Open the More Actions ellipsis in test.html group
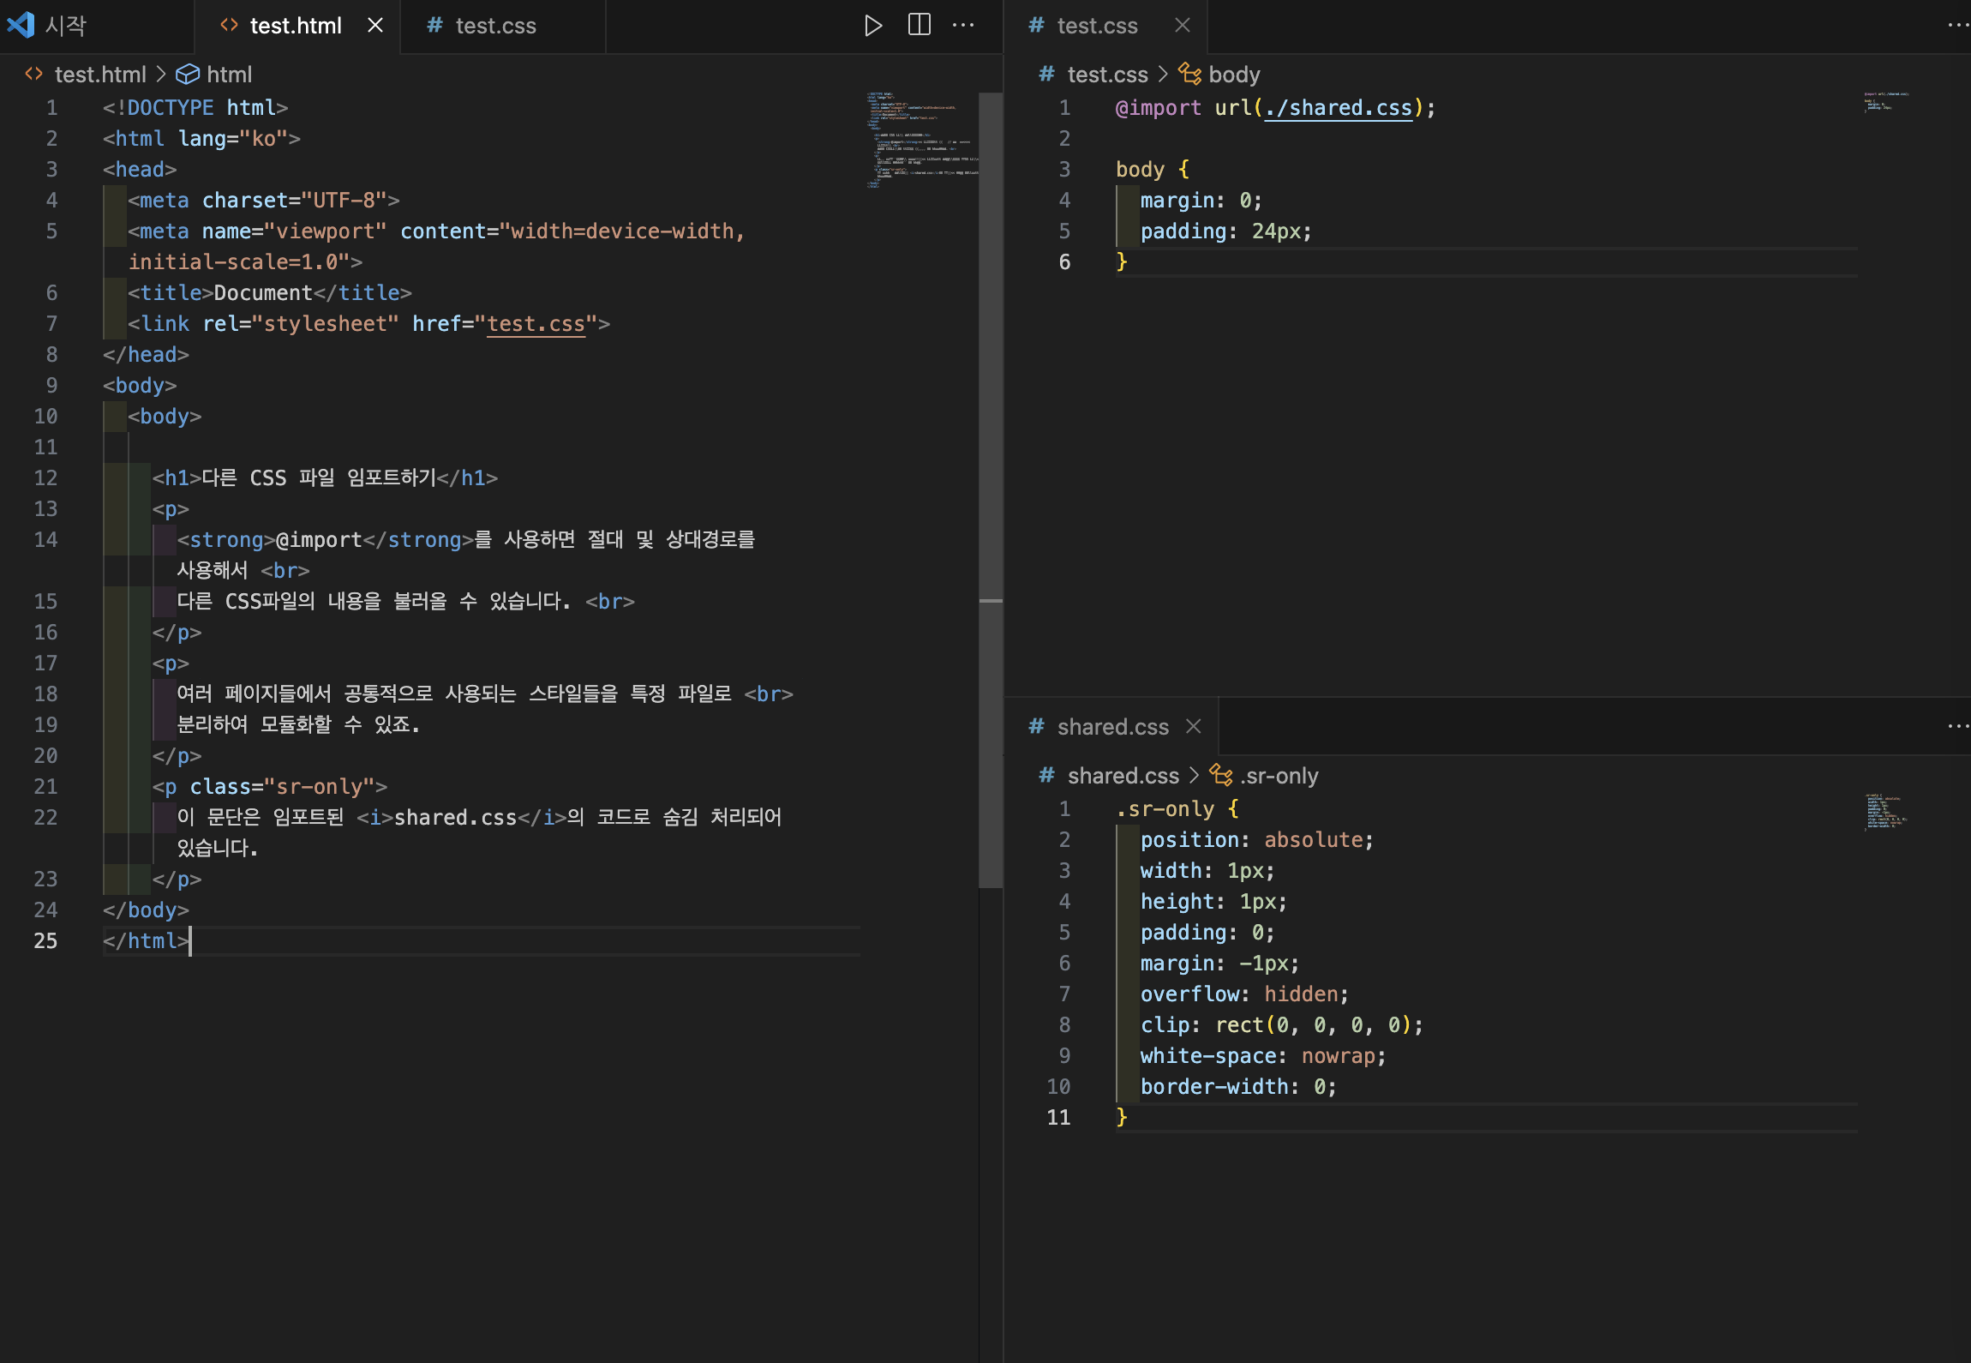 [963, 26]
